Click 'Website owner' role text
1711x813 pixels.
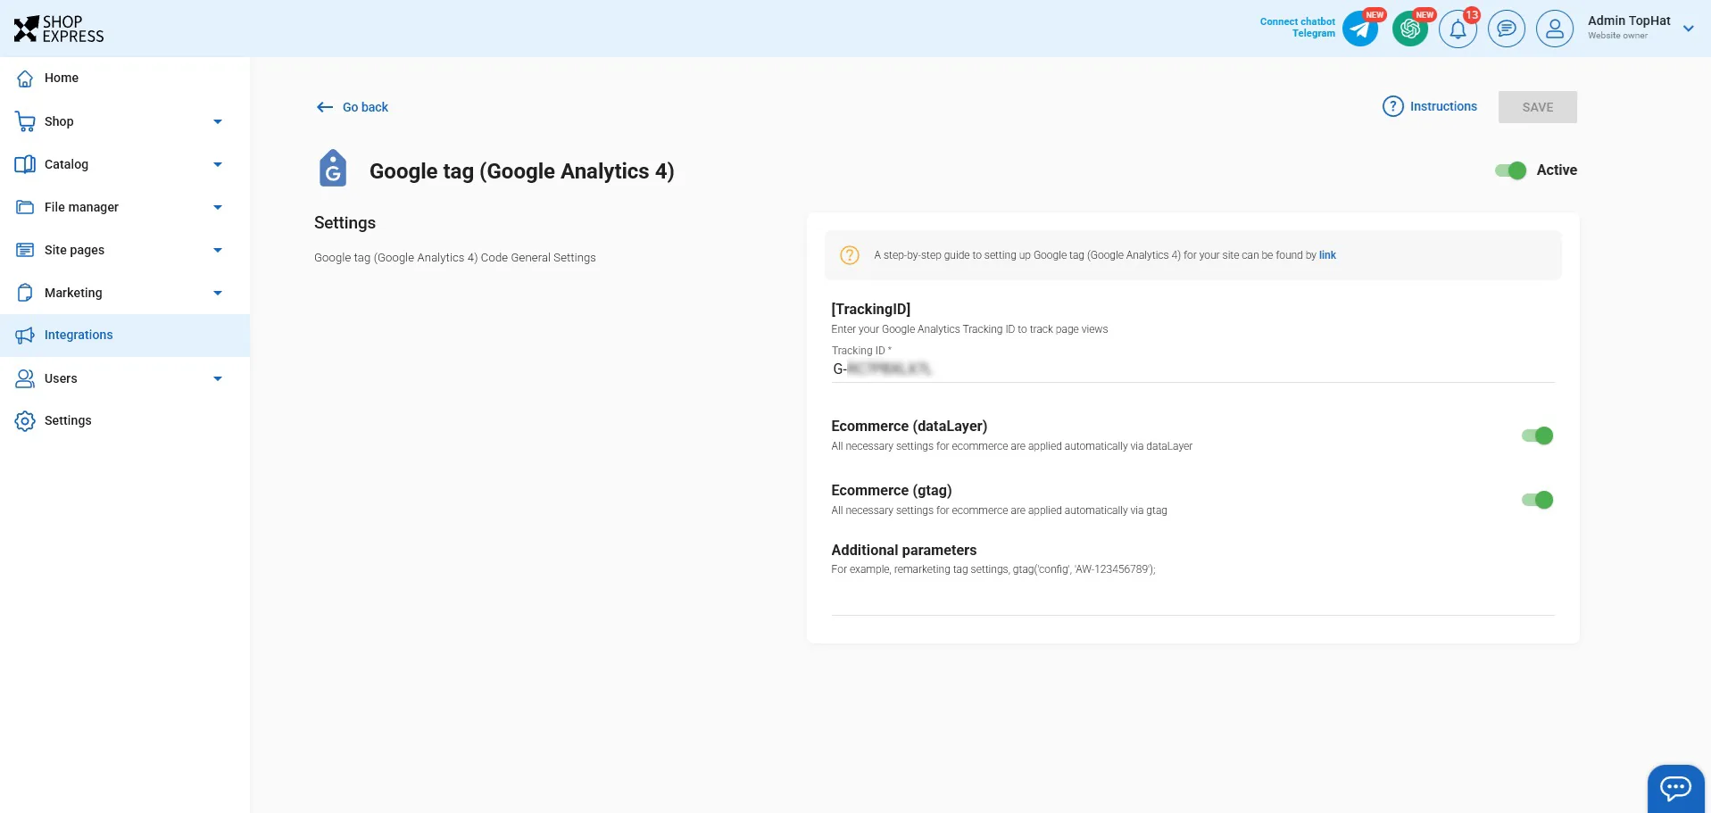(x=1617, y=36)
